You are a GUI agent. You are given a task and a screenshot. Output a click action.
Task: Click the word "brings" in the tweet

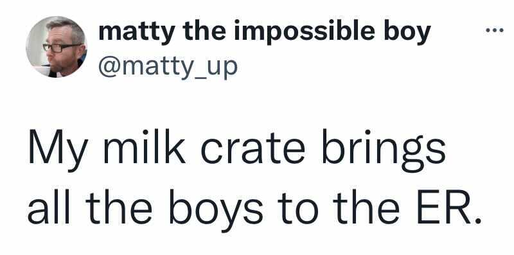pyautogui.click(x=384, y=150)
